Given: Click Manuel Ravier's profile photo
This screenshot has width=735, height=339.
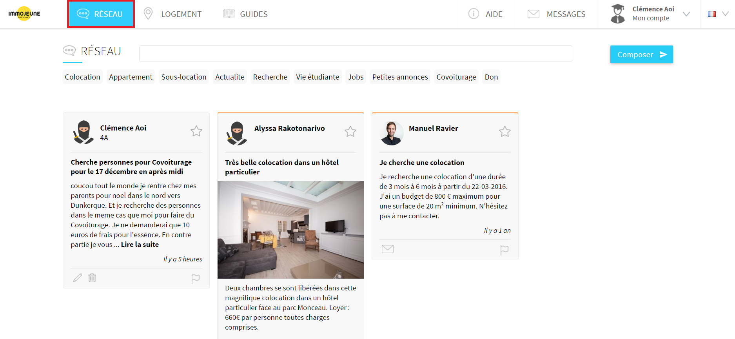Looking at the screenshot, I should click(x=391, y=133).
